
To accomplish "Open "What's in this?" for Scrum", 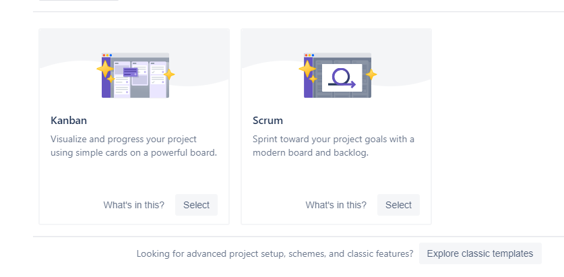I will 336,205.
